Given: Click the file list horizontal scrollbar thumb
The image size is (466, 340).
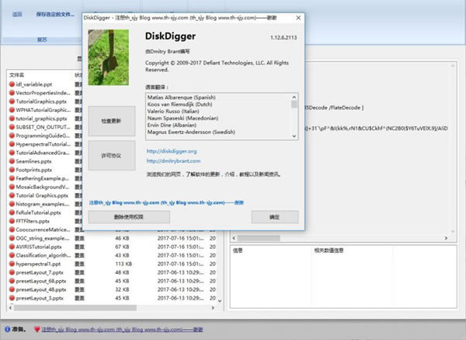Looking at the screenshot, I should (x=75, y=307).
